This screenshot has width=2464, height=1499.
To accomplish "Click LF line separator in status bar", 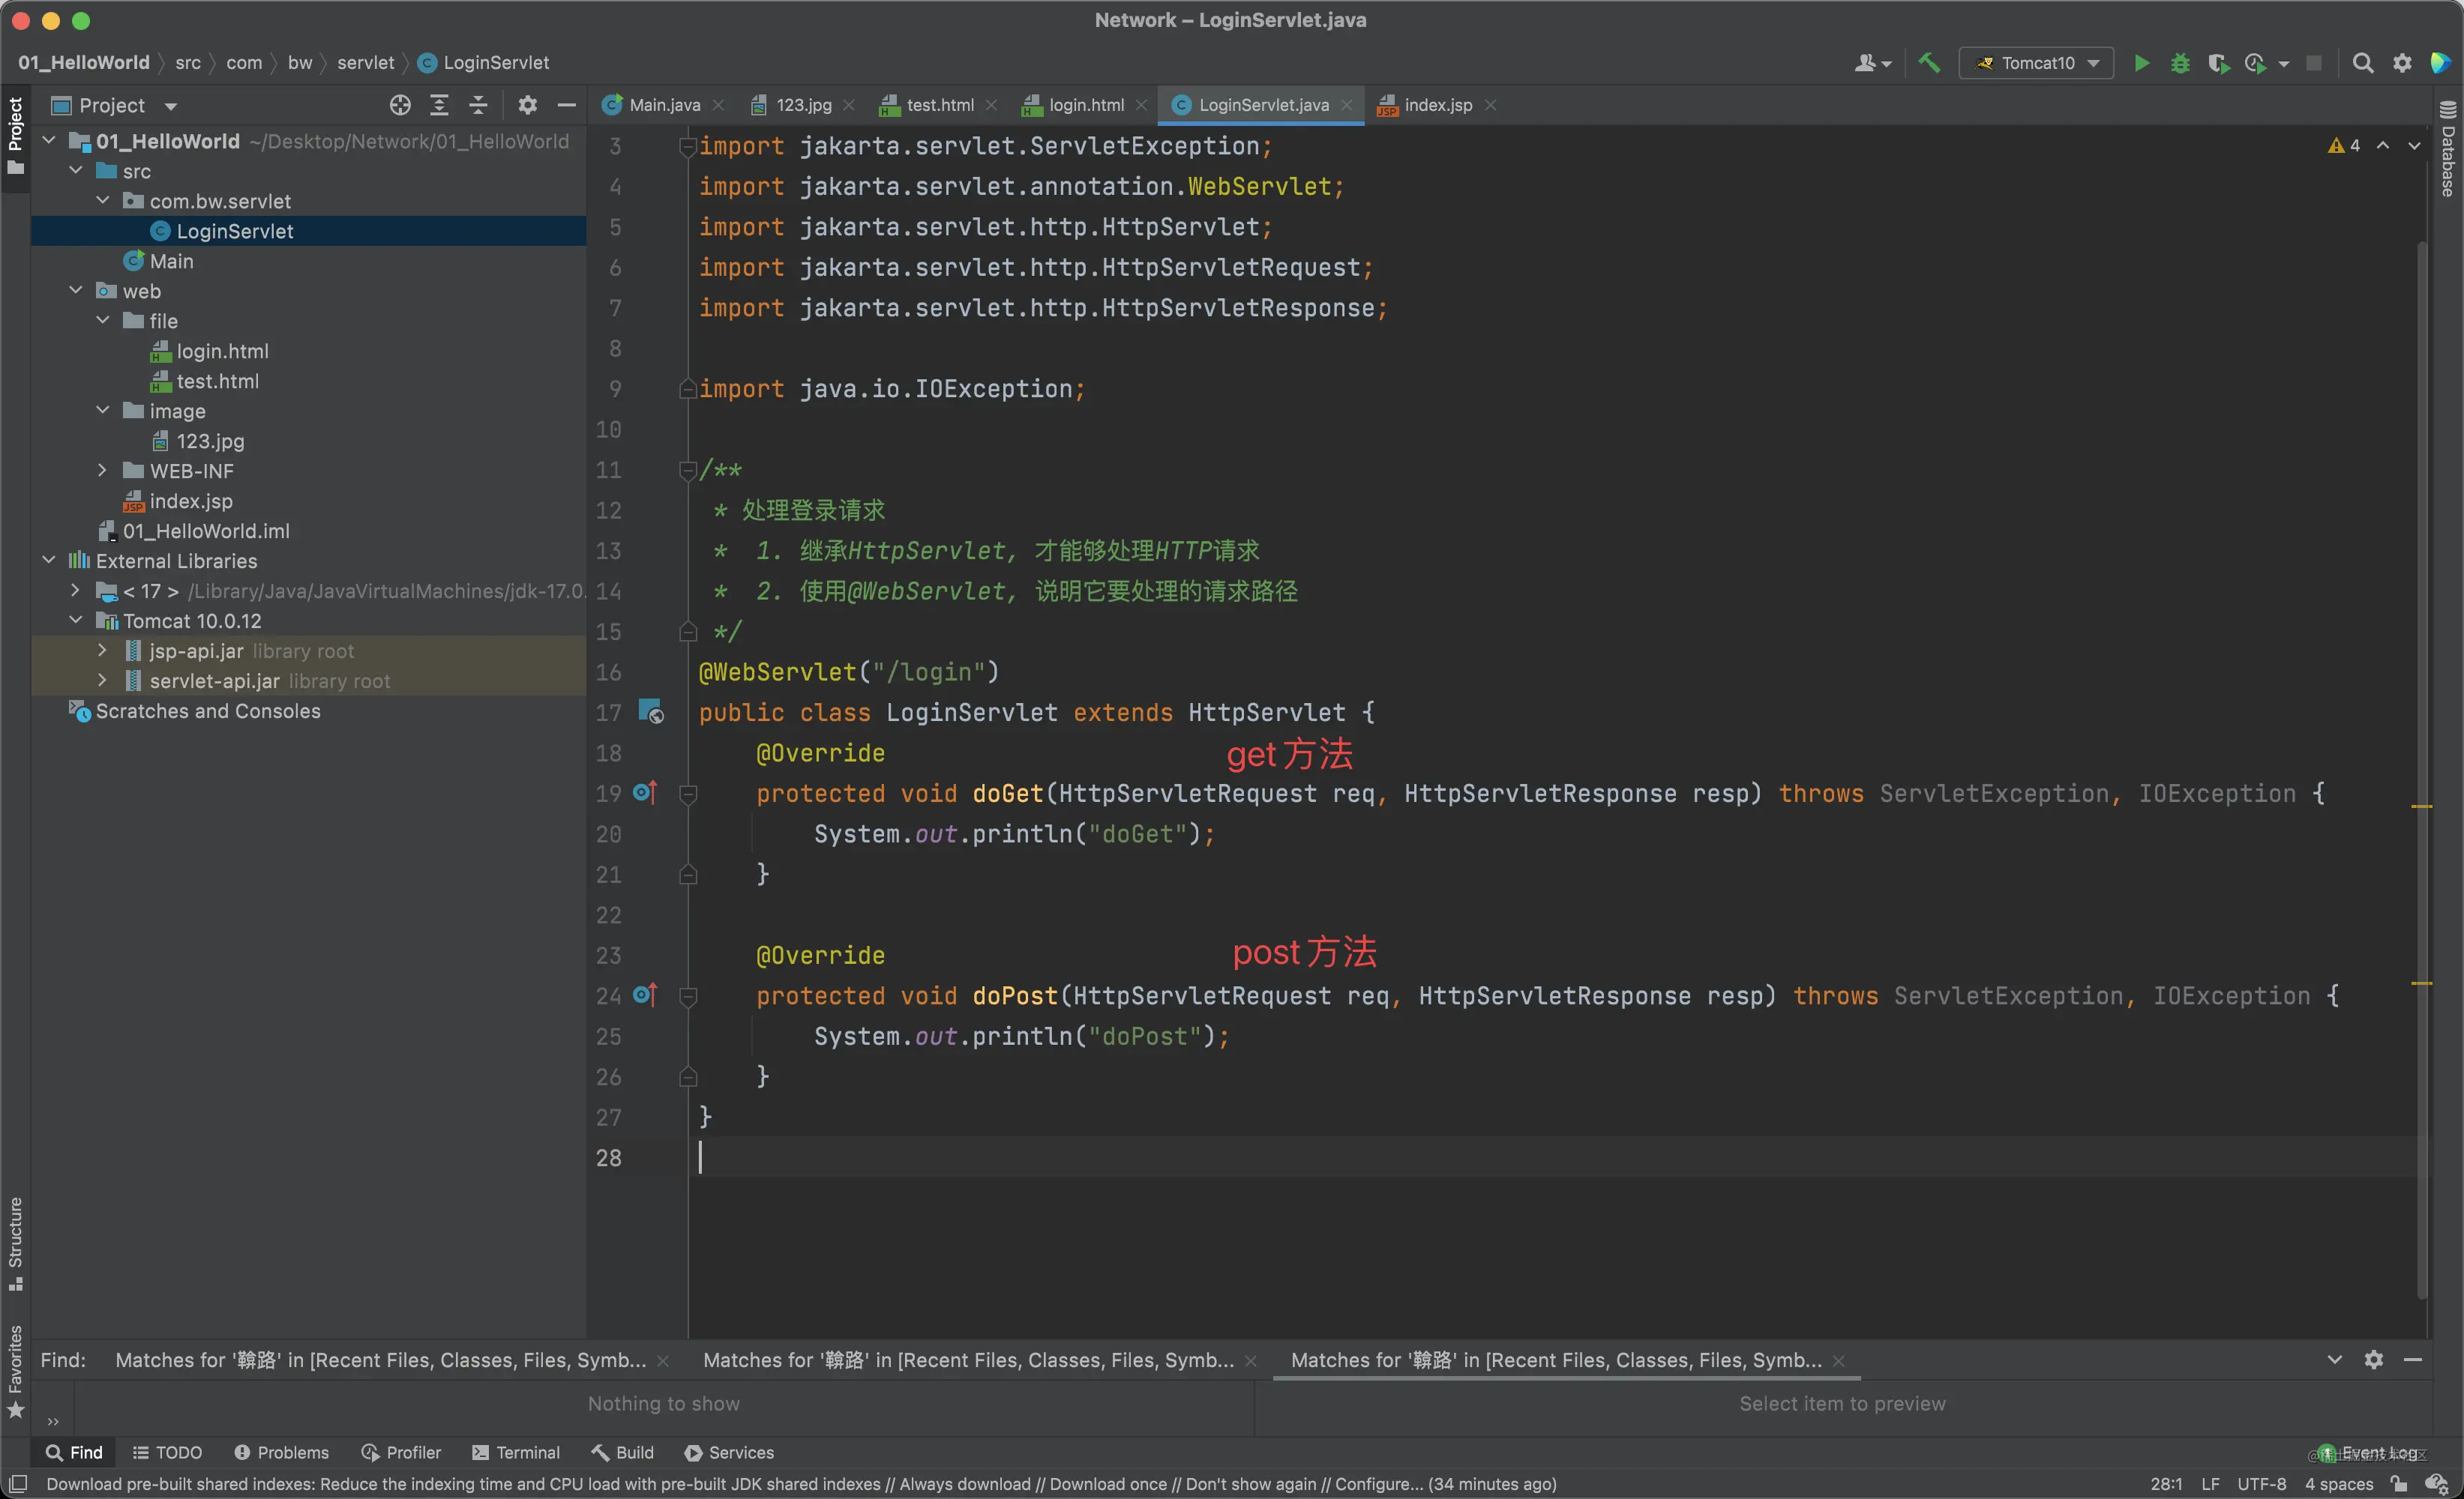I will (2210, 1483).
